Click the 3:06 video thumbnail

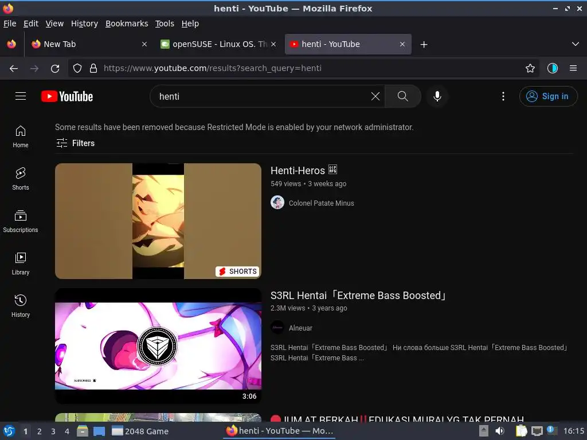[158, 345]
